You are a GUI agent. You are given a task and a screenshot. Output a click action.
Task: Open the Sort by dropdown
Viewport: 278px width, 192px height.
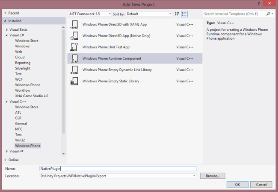(x=148, y=14)
